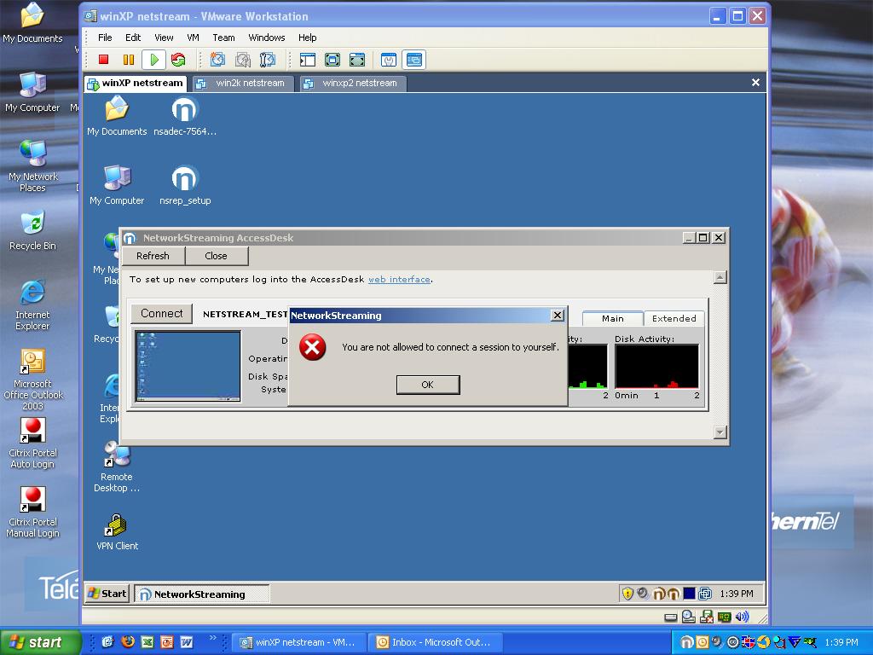Switch to VMware full screen mode icon
The height and width of the screenshot is (655, 873).
tap(332, 60)
